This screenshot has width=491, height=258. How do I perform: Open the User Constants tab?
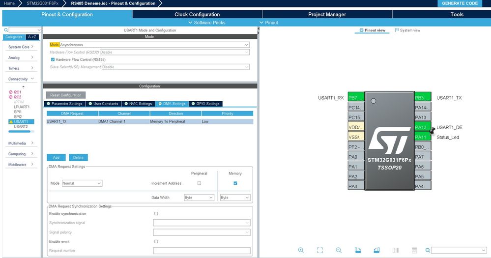[x=103, y=104]
